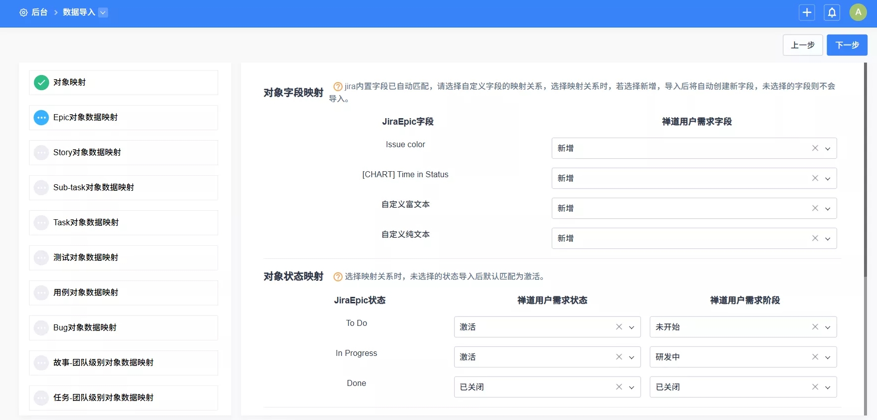Click the 后台 gear icon
877x420 pixels.
(x=24, y=13)
